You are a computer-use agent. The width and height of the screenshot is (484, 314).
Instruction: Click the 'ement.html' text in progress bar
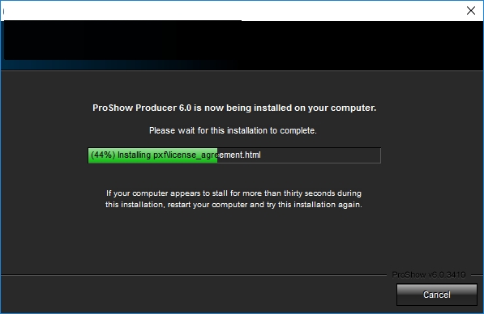[x=240, y=155]
